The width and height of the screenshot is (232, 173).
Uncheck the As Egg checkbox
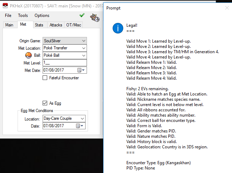coord(45,103)
